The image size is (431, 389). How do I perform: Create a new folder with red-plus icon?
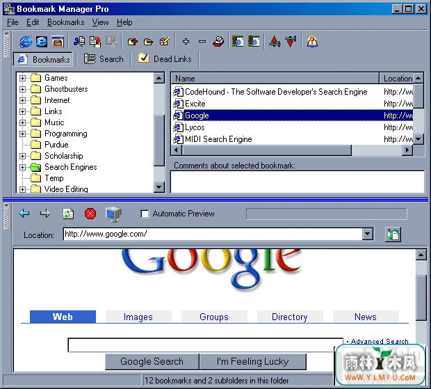[x=133, y=42]
